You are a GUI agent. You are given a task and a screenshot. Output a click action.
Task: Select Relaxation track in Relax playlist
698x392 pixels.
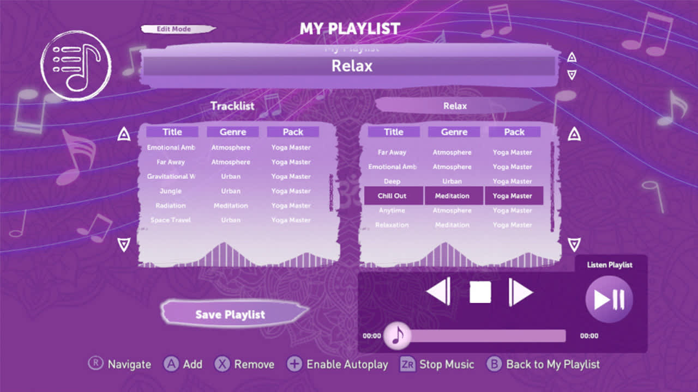392,225
